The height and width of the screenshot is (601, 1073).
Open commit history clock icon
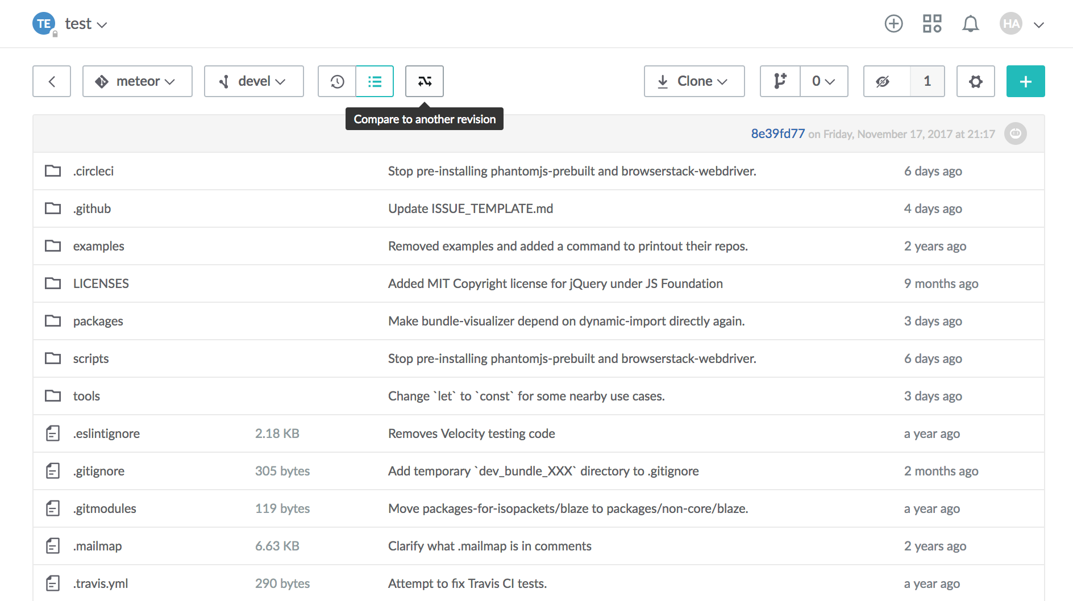click(337, 81)
